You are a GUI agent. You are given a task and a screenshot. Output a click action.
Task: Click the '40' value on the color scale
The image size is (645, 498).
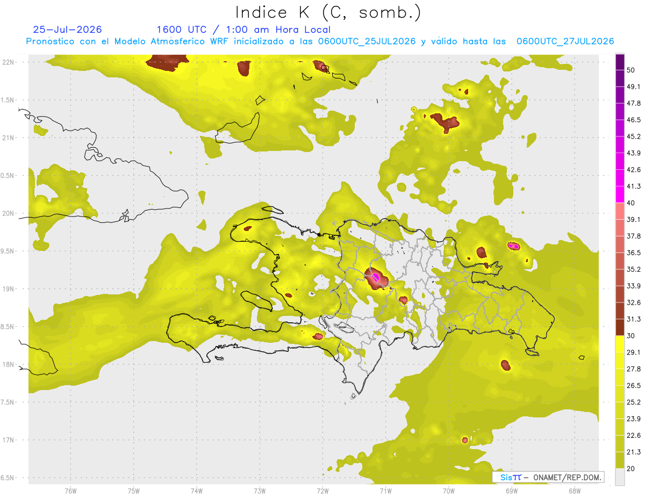[631, 203]
